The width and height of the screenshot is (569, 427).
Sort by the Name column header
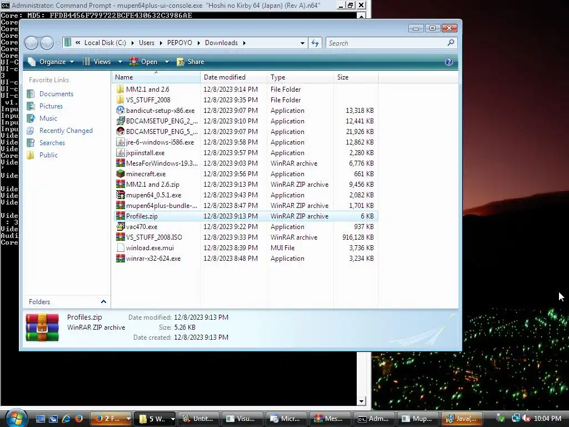156,77
